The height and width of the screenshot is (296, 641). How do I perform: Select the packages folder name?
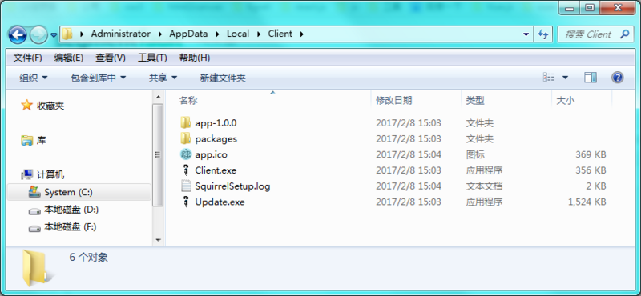(216, 139)
